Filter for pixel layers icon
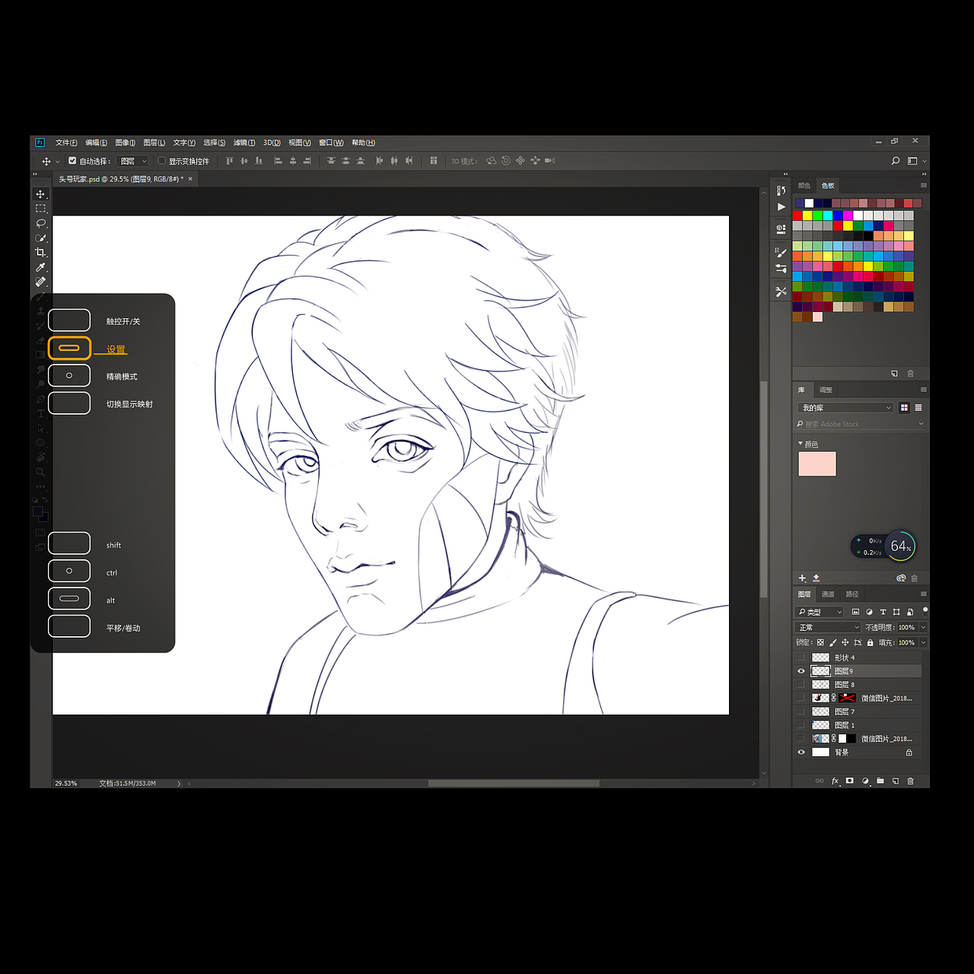Viewport: 974px width, 974px height. 855,612
